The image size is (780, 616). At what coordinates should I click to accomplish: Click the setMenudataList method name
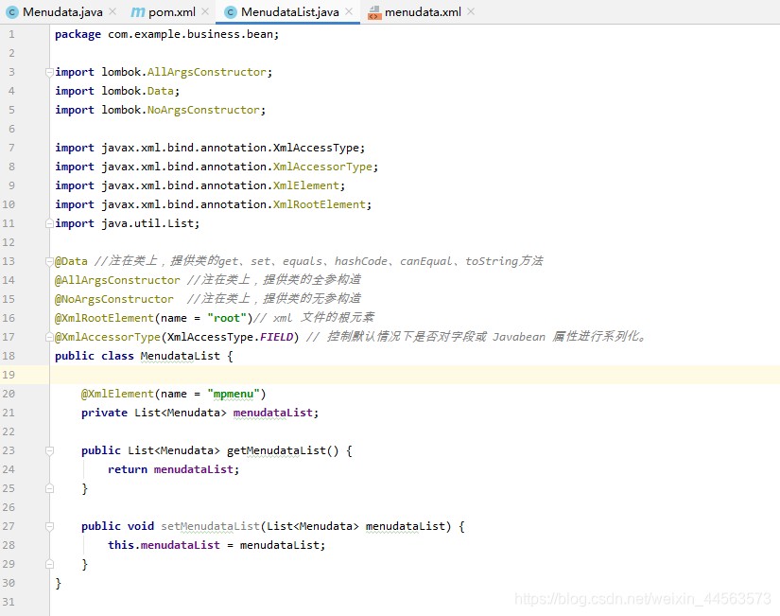[210, 526]
